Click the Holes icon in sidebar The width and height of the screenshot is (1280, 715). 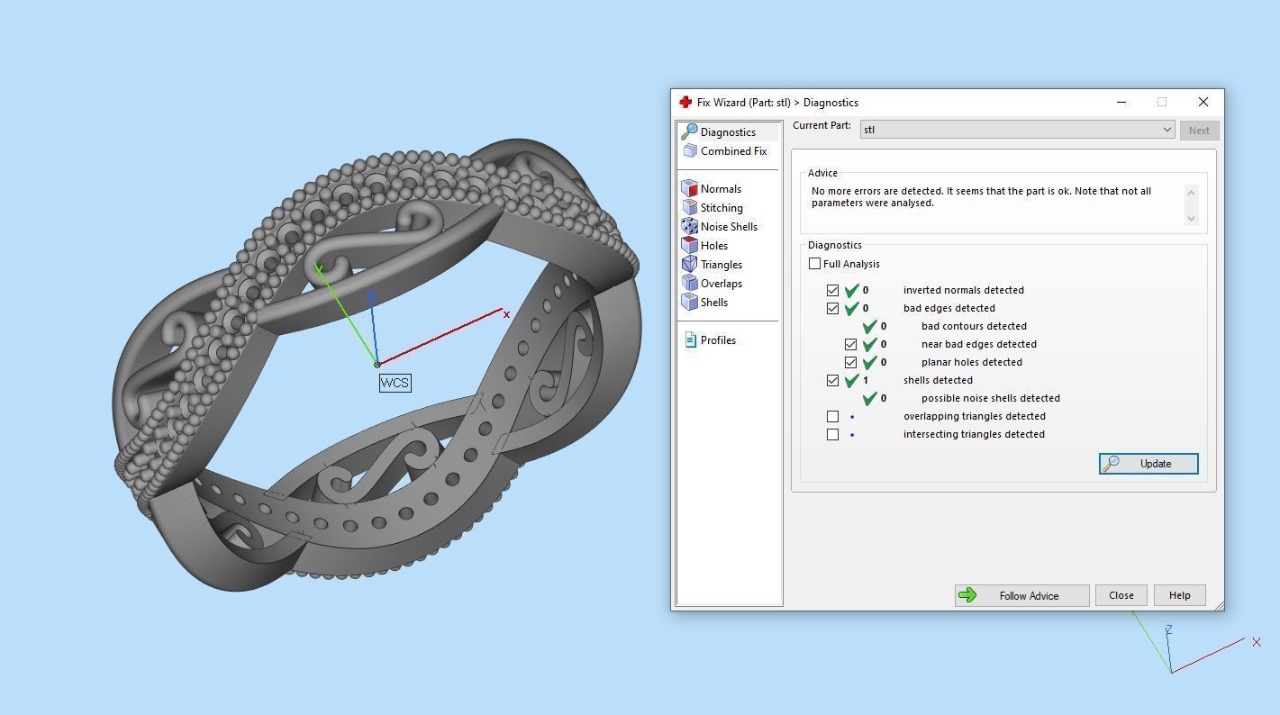click(690, 246)
